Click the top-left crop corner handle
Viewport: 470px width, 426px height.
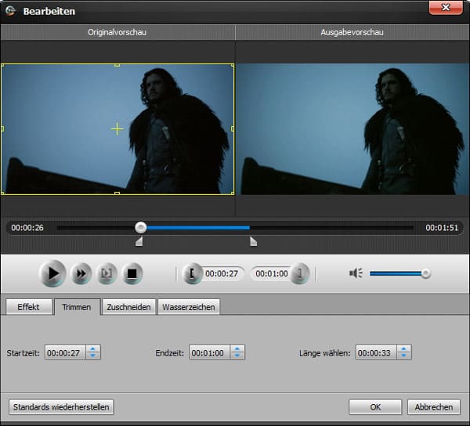pos(2,65)
